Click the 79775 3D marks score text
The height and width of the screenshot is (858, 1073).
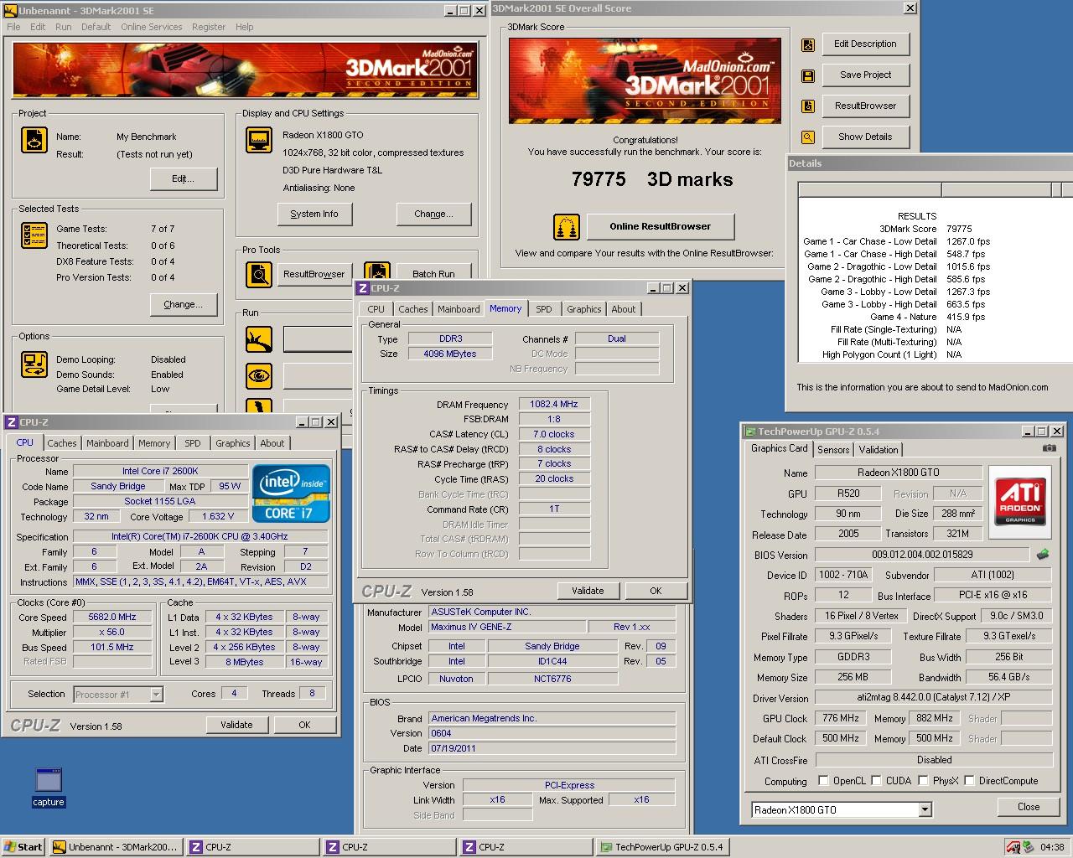tap(652, 179)
